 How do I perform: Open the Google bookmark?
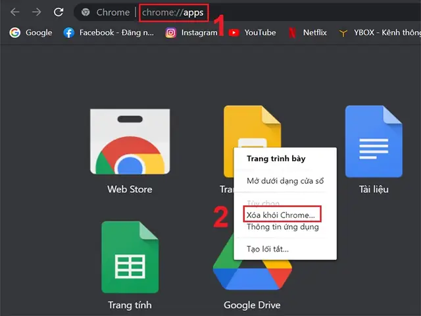[x=31, y=32]
